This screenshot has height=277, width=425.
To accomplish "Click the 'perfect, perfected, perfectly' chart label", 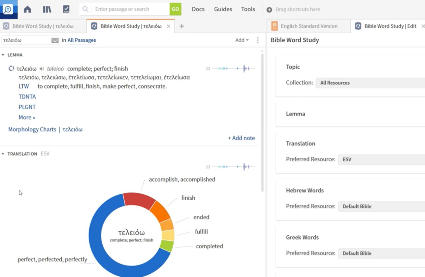I will pyautogui.click(x=52, y=259).
